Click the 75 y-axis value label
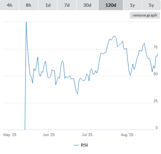The height and width of the screenshot is (154, 161). tap(156, 47)
